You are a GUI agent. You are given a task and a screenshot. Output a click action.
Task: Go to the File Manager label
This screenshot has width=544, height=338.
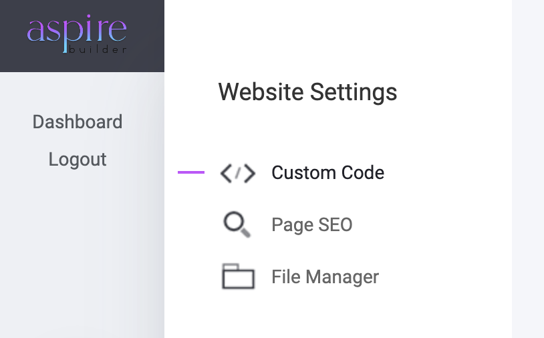[325, 277]
